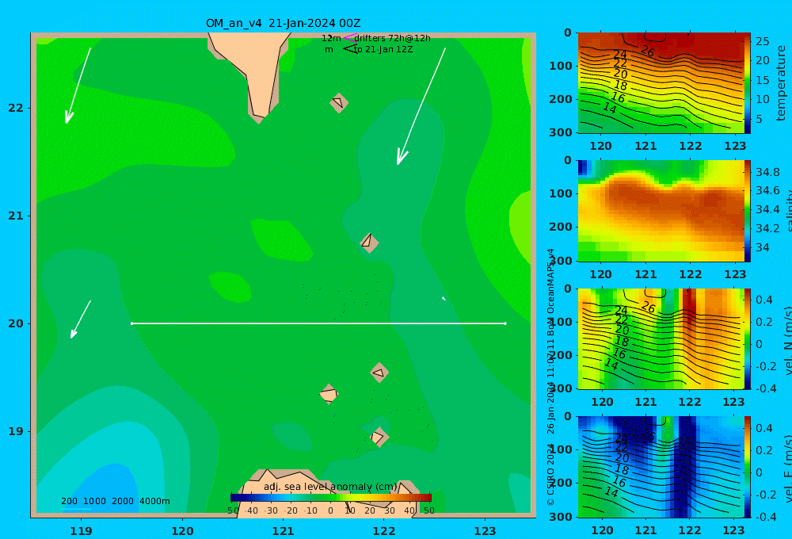Open the eastward velocity depth-section plot
This screenshot has height=539, width=792.
coord(661,467)
